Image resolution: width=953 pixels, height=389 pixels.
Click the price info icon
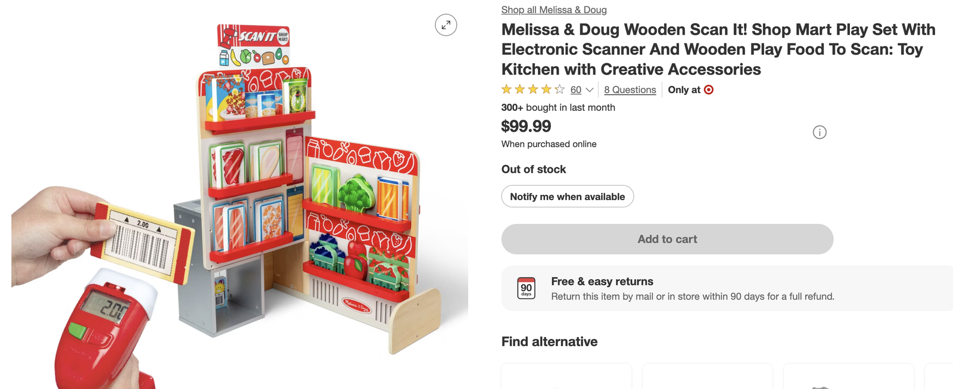[820, 132]
